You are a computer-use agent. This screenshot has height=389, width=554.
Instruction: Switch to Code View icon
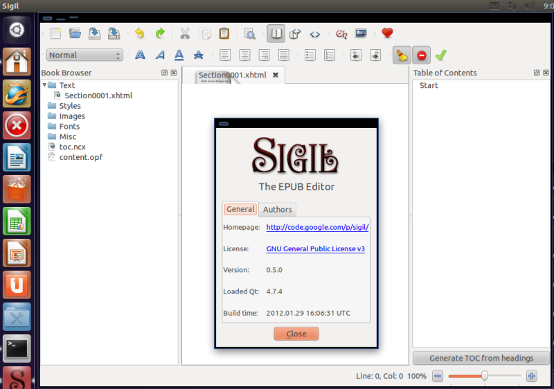coord(315,34)
